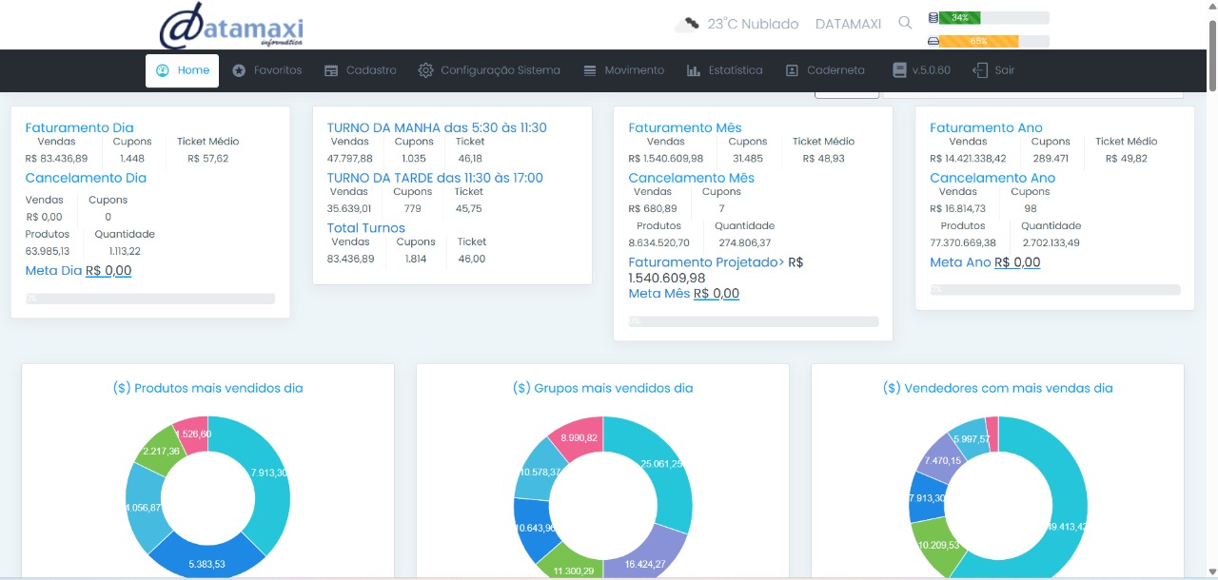The height and width of the screenshot is (580, 1218).
Task: Click the Configuração Sistema gear icon
Action: click(423, 69)
